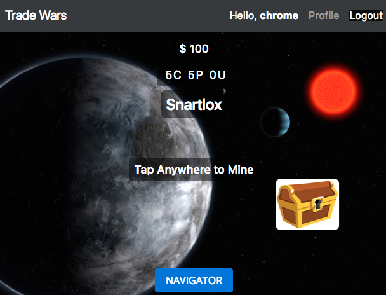This screenshot has width=386, height=295.
Task: Tap the tiny moon above Snartlox label
Action: pos(224,92)
